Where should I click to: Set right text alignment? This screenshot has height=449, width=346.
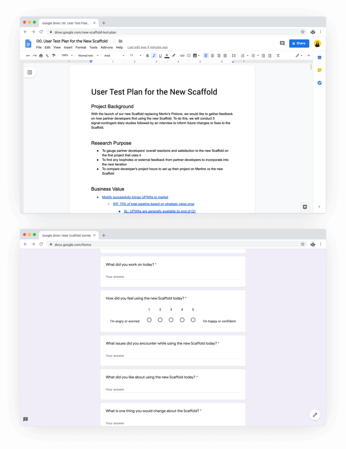pos(219,56)
